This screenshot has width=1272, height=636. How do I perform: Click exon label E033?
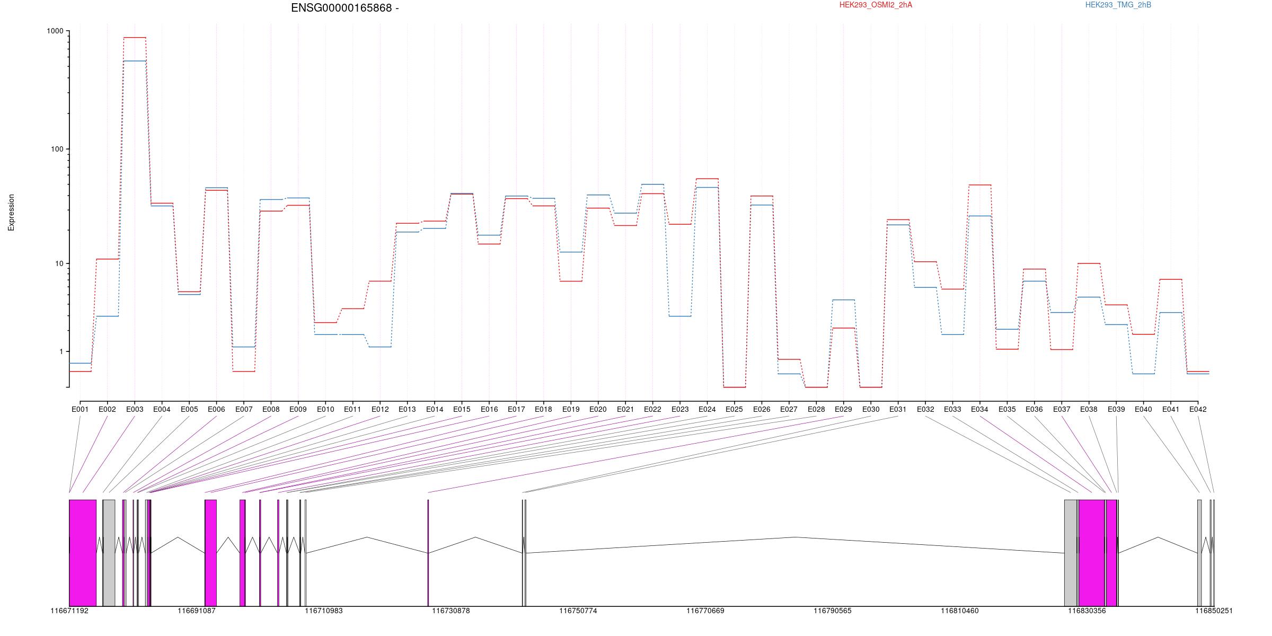952,410
